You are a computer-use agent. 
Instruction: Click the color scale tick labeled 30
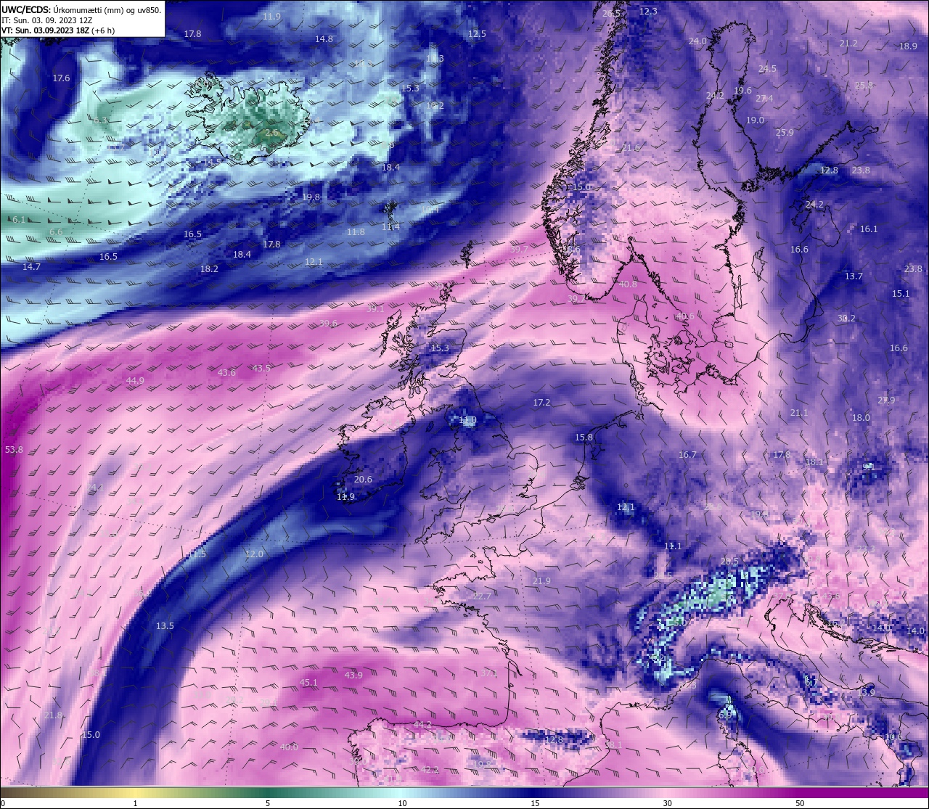point(666,803)
